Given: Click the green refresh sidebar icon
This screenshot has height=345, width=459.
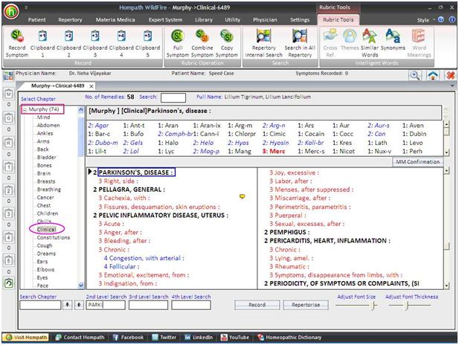Looking at the screenshot, I should [9, 283].
